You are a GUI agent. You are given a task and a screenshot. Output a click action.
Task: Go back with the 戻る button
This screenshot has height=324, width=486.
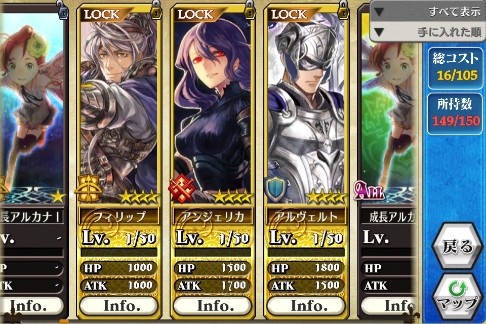click(458, 247)
